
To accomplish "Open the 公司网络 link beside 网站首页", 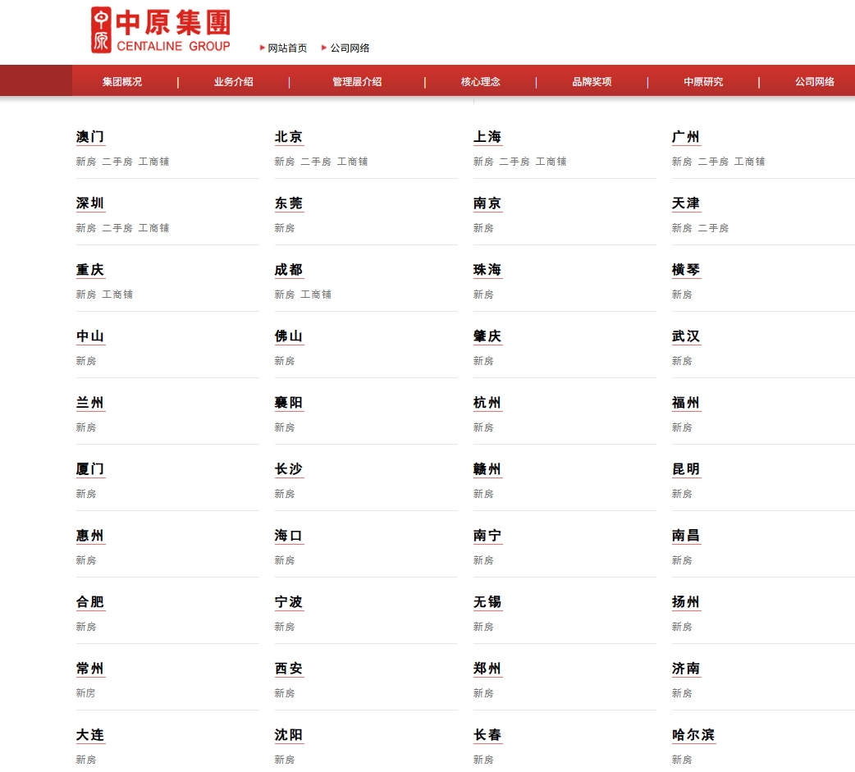I will coord(350,48).
